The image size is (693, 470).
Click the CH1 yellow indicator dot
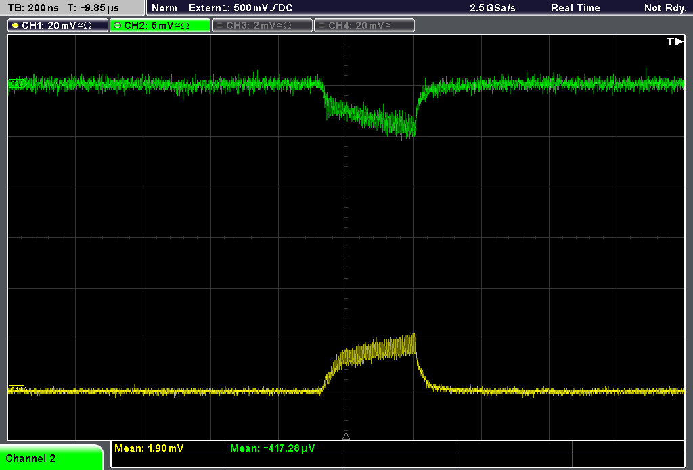point(16,26)
